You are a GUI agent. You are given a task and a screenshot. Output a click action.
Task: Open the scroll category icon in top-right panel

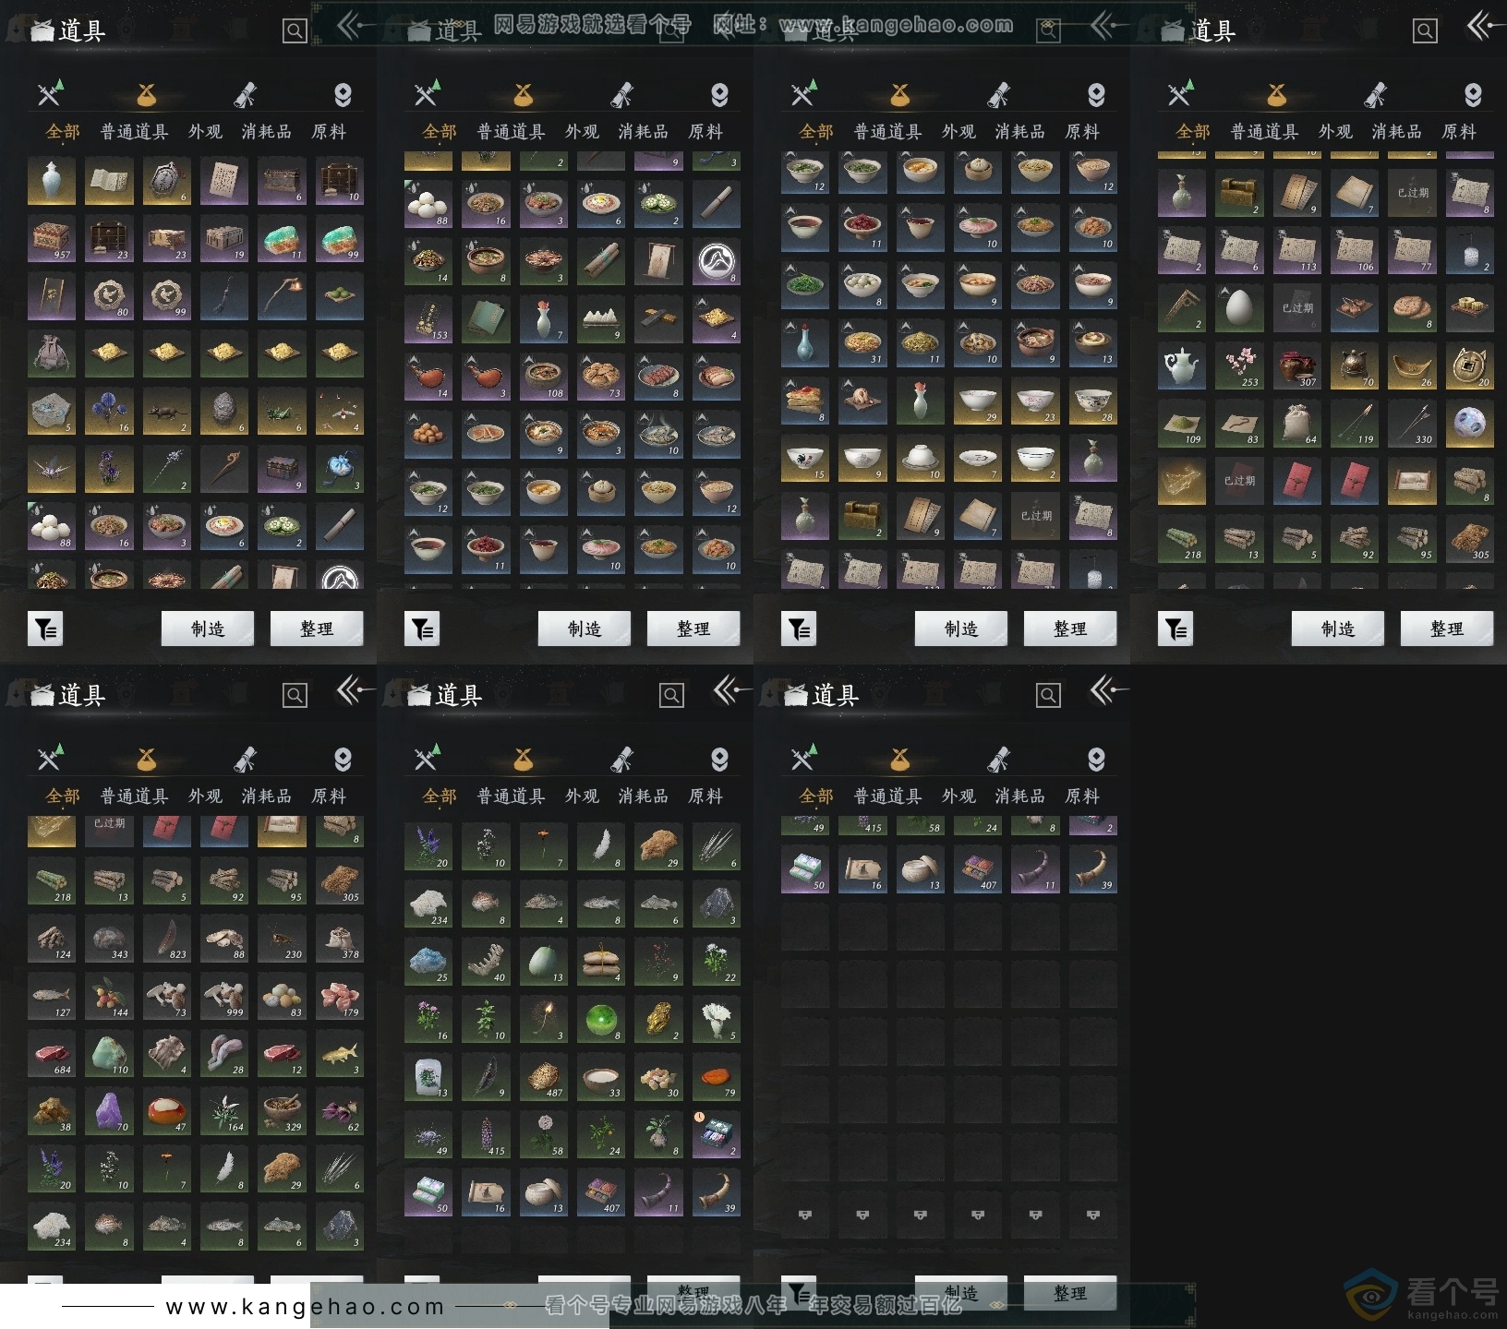(x=1375, y=94)
